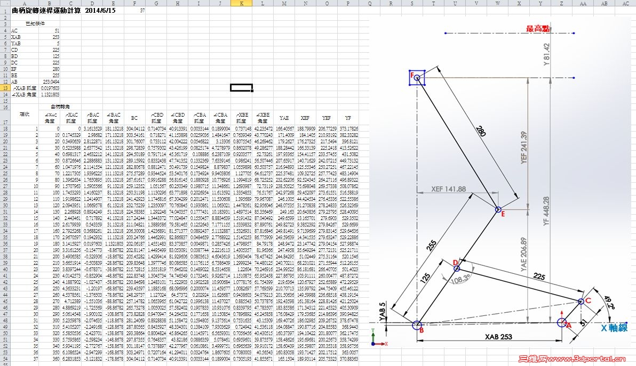Select row header 30

5,205
